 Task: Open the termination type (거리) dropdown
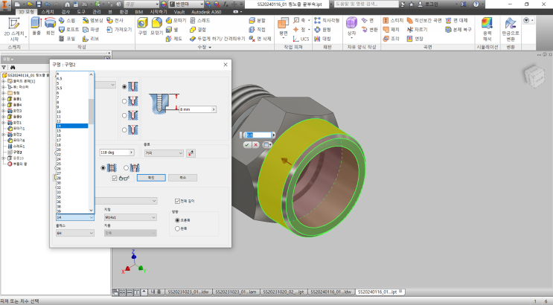[164, 153]
